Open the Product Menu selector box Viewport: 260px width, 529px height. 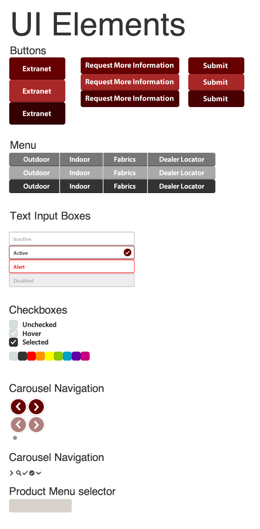point(40,505)
